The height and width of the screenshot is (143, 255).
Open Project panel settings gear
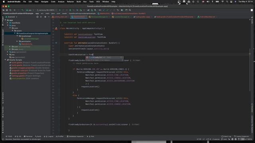[45, 17]
